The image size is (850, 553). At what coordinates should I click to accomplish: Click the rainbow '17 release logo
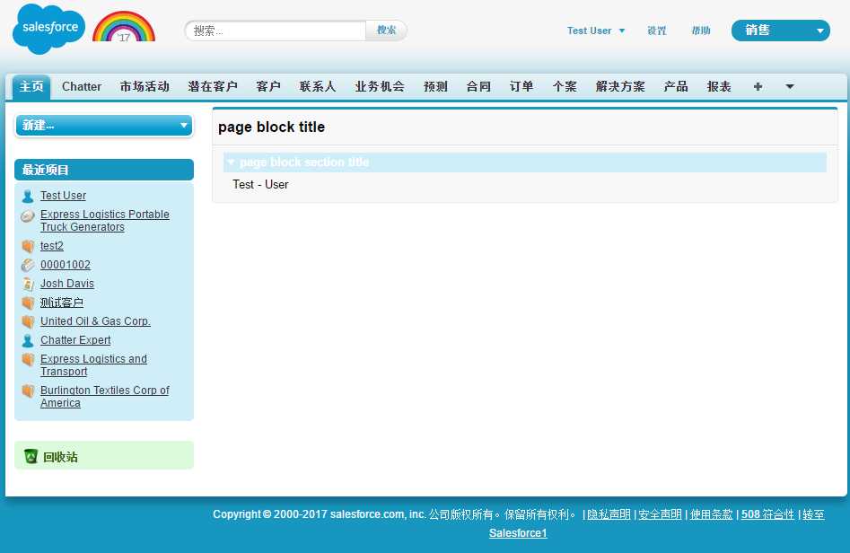[124, 27]
